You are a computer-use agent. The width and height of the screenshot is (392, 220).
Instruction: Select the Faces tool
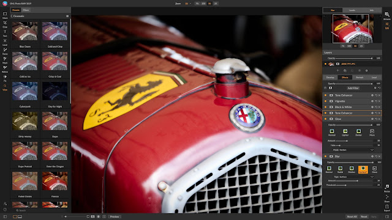[x=5, y=51]
